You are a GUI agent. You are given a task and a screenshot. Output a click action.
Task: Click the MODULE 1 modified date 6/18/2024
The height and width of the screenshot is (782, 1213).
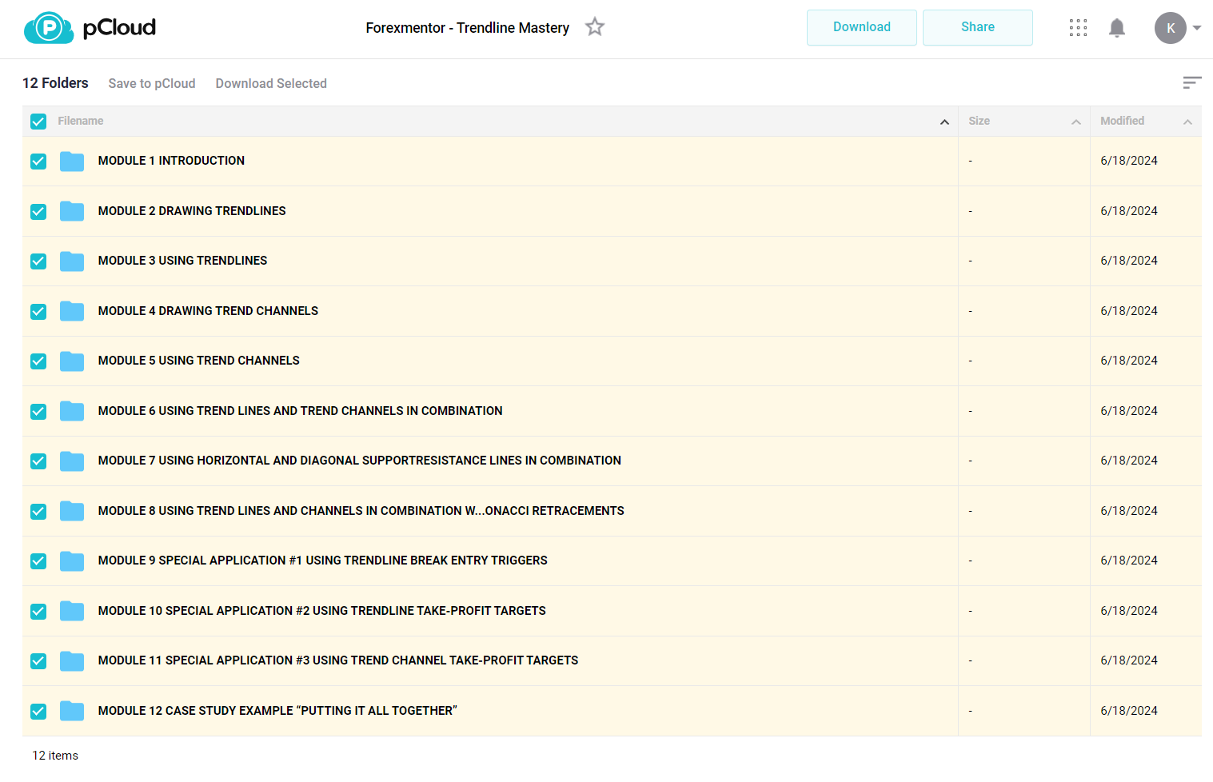(1129, 161)
